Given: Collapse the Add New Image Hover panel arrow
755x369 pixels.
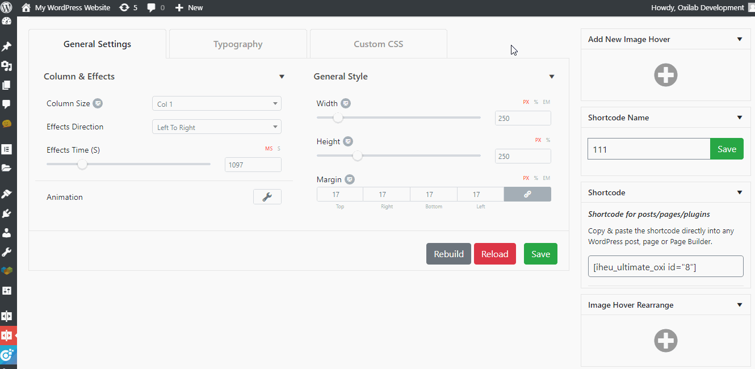Looking at the screenshot, I should (x=740, y=39).
